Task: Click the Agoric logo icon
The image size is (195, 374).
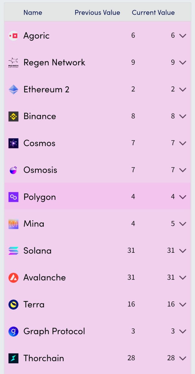Action: pyautogui.click(x=13, y=36)
